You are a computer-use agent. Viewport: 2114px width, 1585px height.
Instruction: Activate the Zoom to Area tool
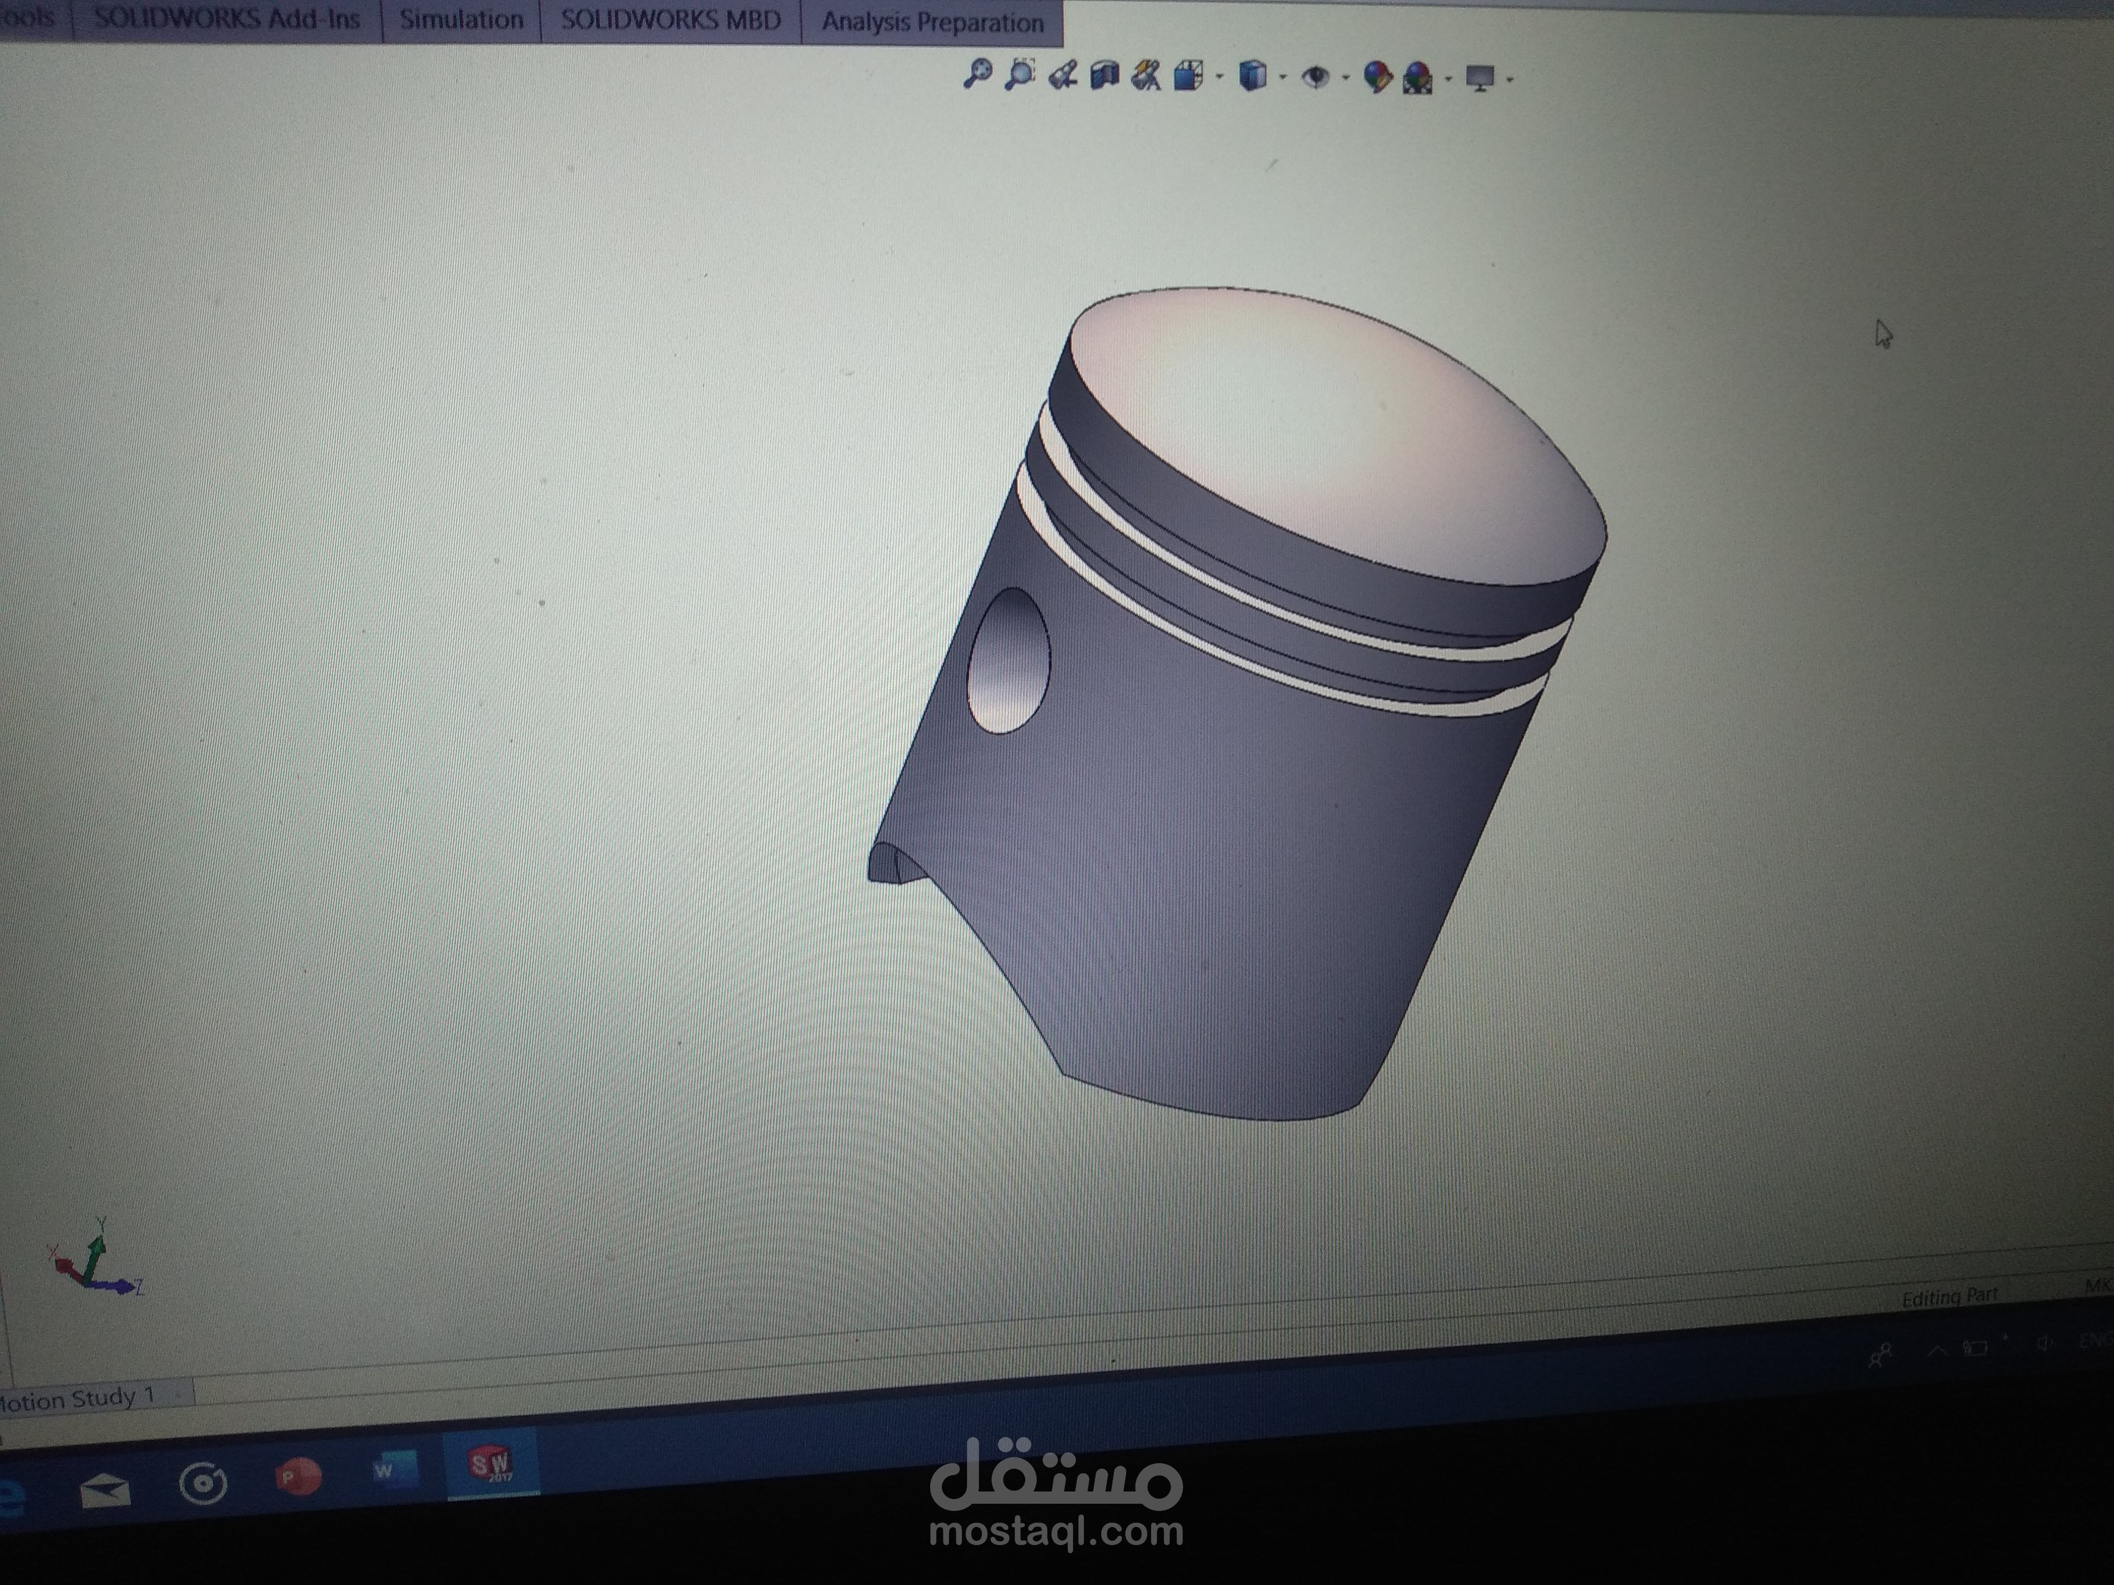[x=1020, y=74]
